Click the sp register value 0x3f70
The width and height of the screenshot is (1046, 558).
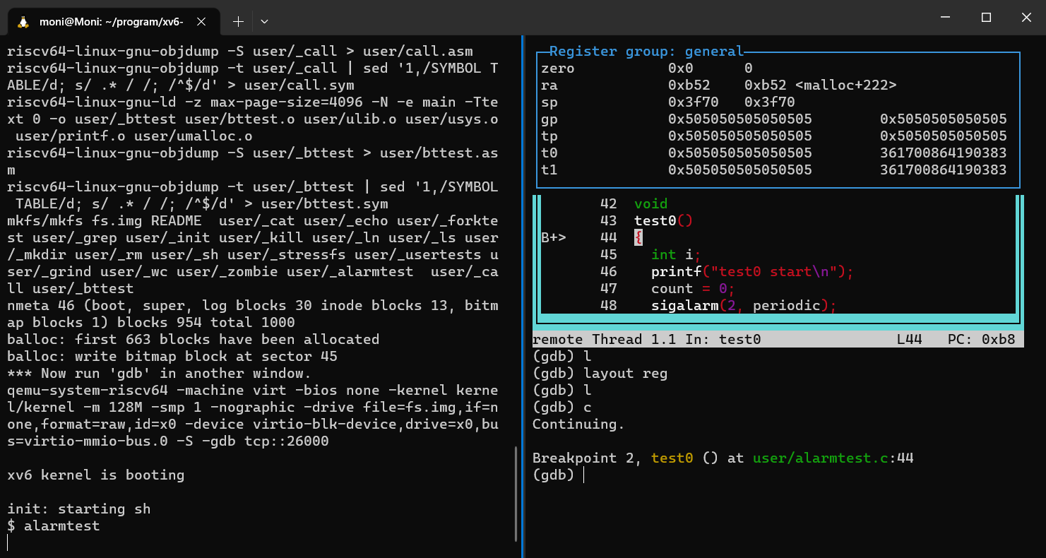tap(693, 102)
